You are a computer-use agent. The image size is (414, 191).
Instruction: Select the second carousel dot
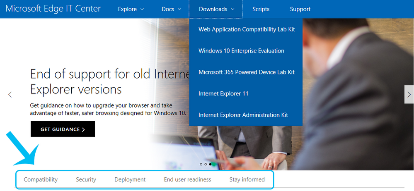(206, 164)
